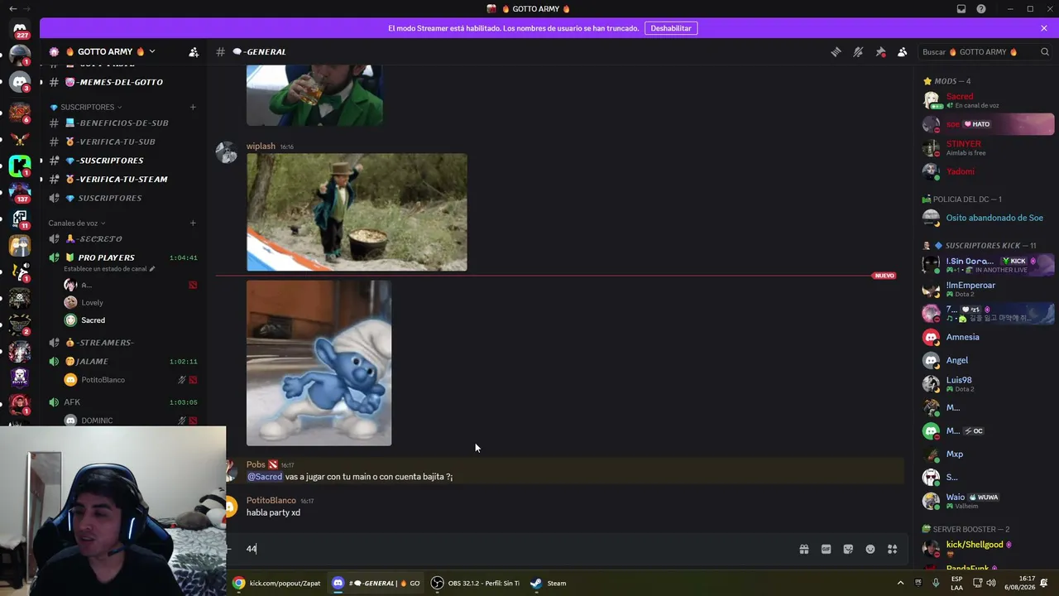Open pinned messages icon
This screenshot has width=1059, height=596.
click(880, 52)
